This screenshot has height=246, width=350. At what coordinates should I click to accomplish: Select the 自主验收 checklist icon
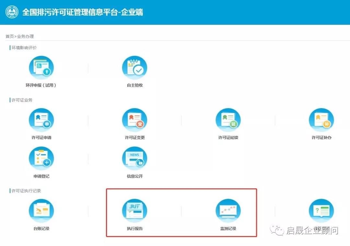click(134, 67)
